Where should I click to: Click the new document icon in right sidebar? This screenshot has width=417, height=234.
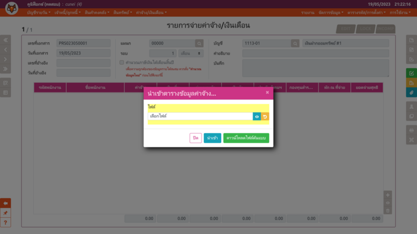[x=411, y=40]
